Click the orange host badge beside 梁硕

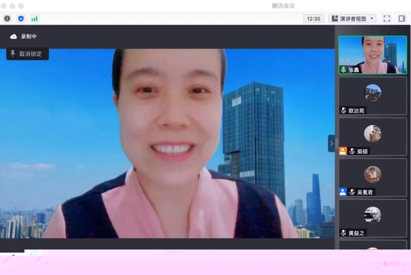(343, 151)
